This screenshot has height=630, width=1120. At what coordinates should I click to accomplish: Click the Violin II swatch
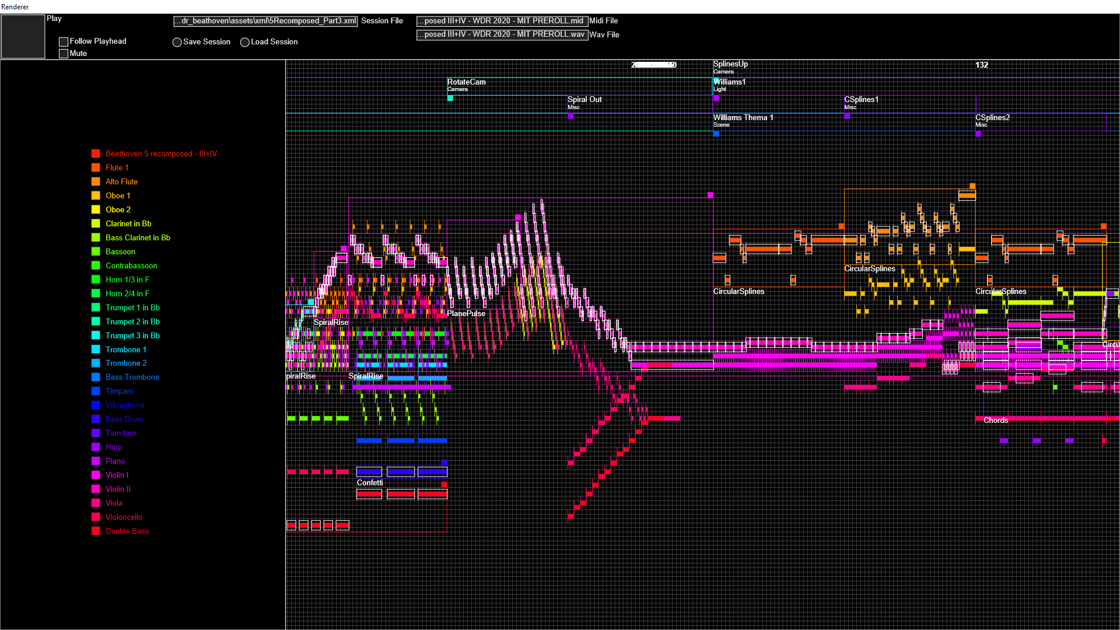click(x=96, y=489)
